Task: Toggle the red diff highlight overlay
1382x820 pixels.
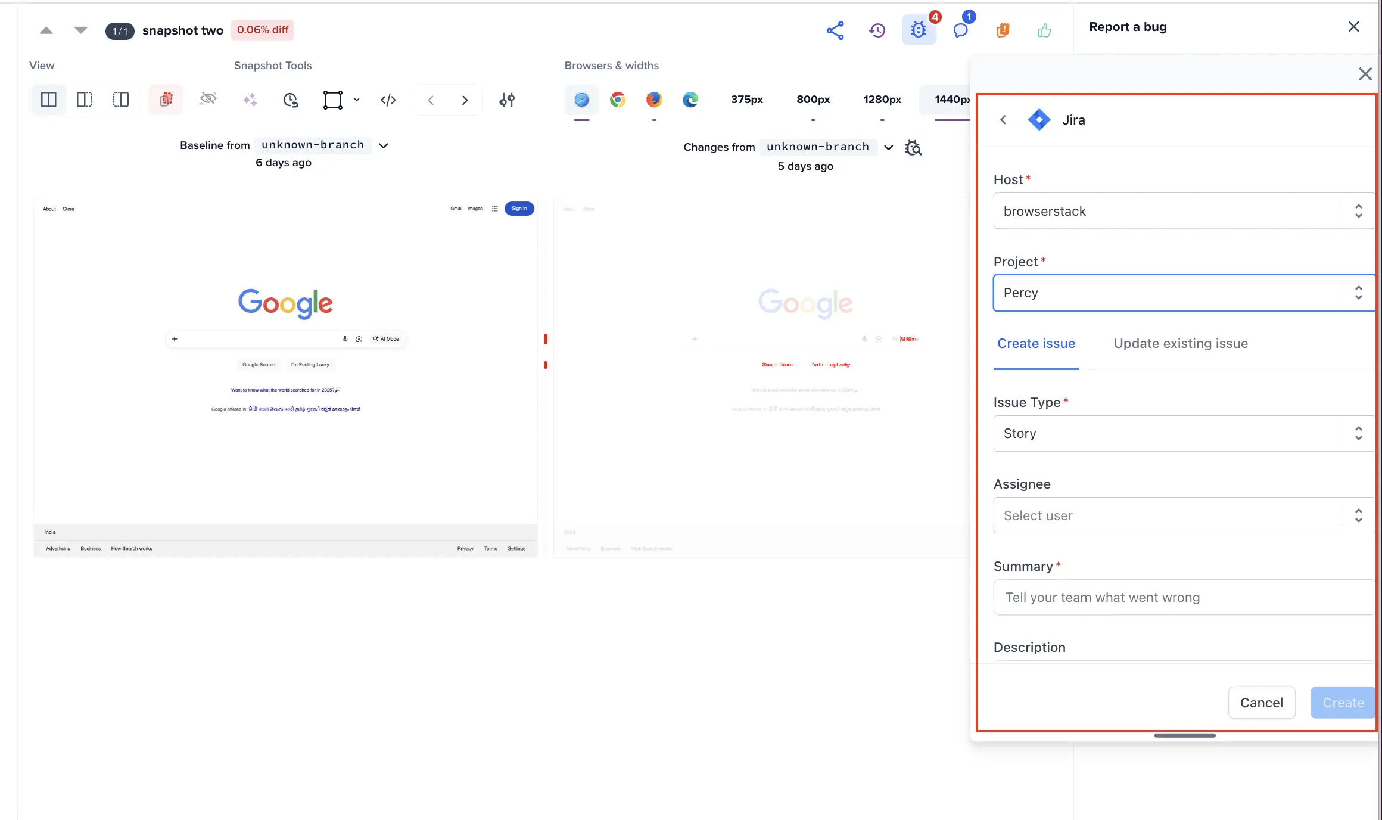Action: 166,99
